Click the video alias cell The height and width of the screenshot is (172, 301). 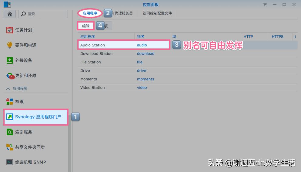[x=142, y=87]
